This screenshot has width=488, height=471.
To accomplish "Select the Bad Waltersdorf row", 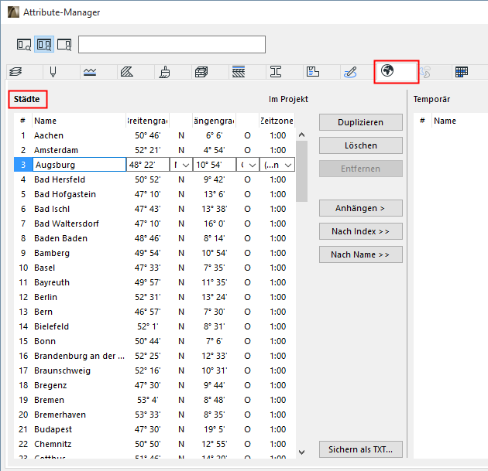I will pos(154,224).
